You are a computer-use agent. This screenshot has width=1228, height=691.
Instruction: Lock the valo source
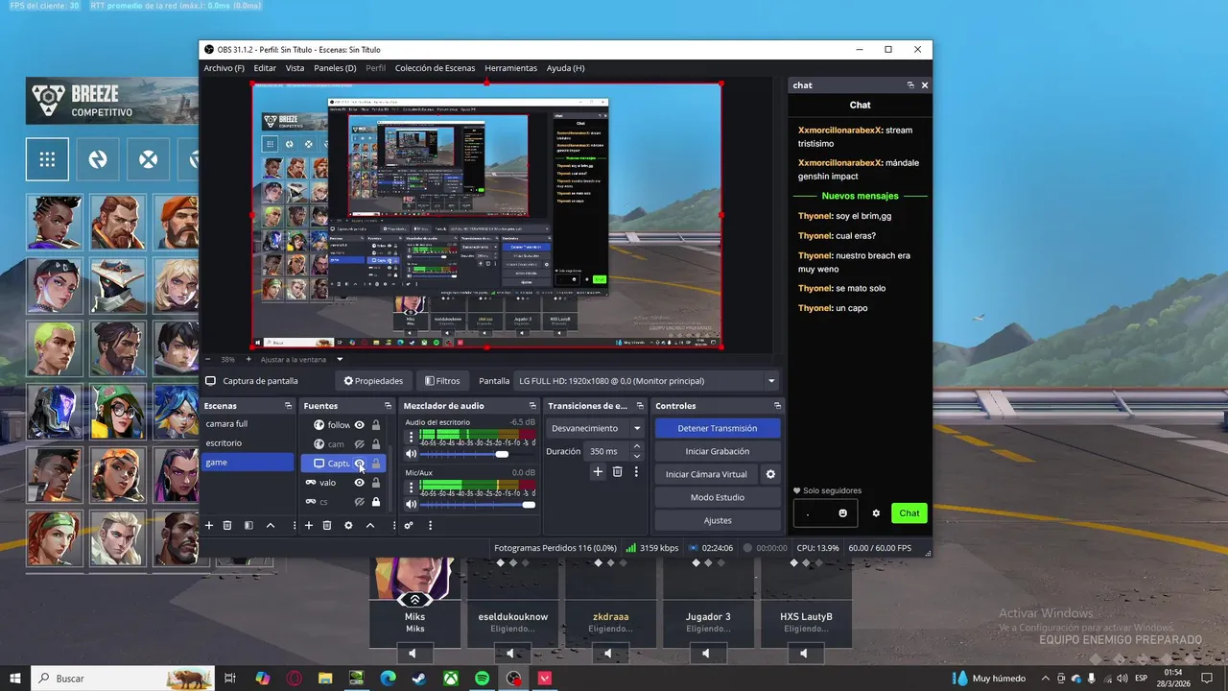376,483
